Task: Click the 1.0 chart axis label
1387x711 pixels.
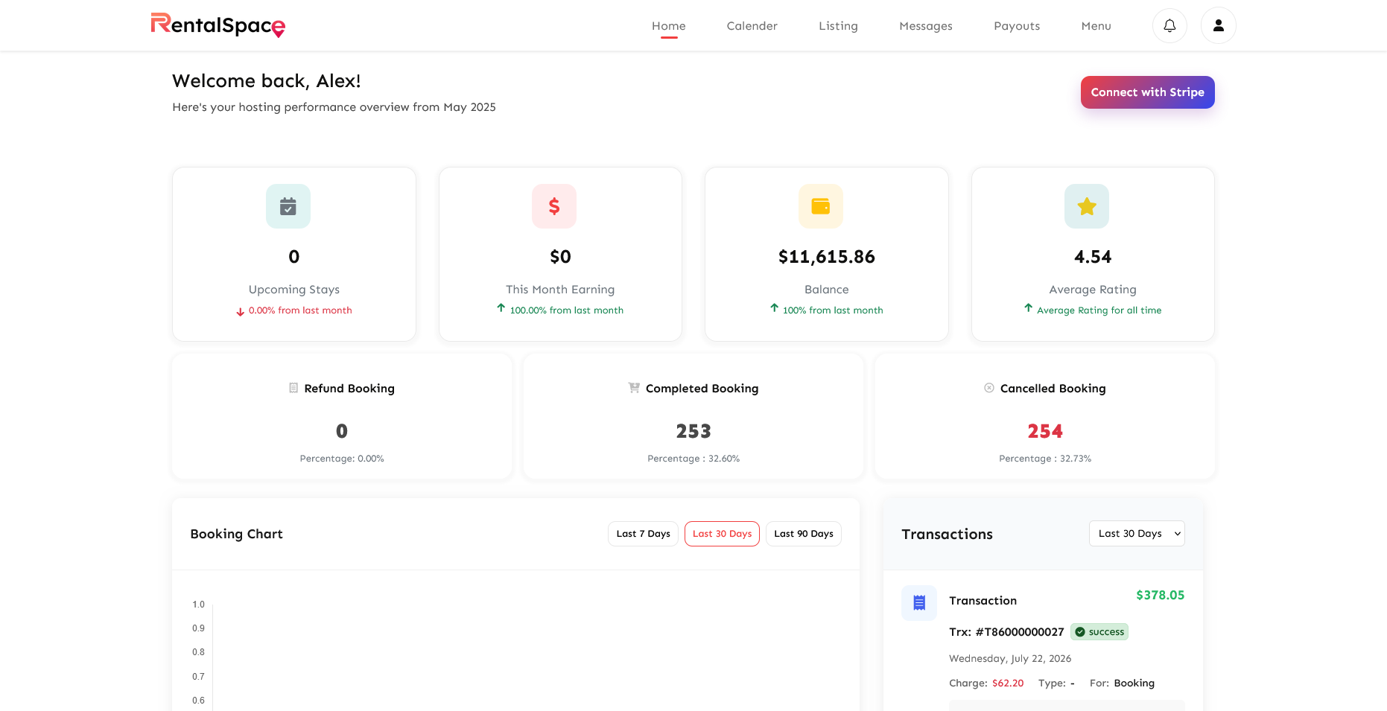Action: [198, 605]
